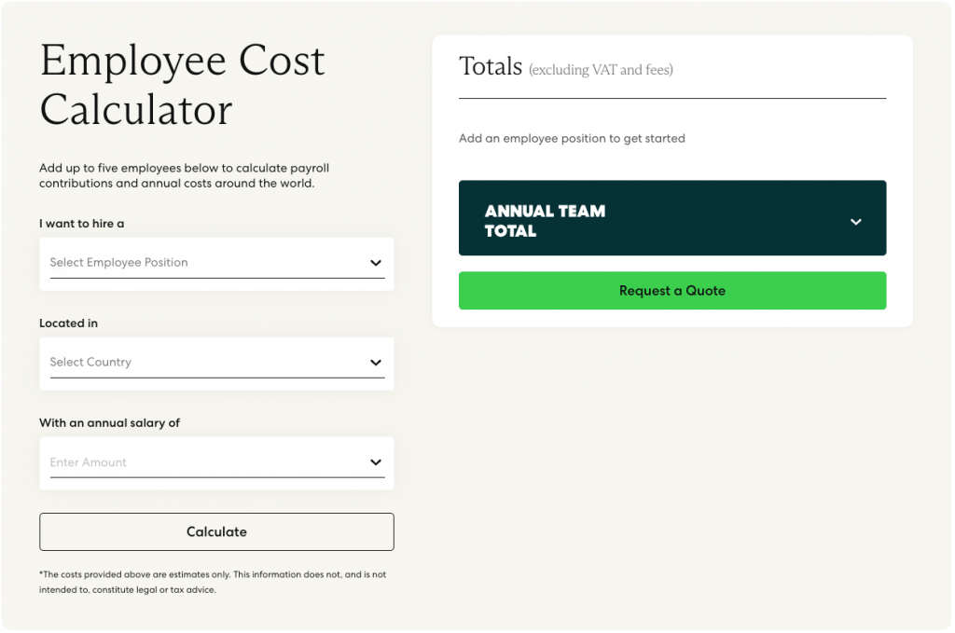Click the Employee Cost Calculator heading
This screenshot has height=633, width=955.
tap(182, 85)
